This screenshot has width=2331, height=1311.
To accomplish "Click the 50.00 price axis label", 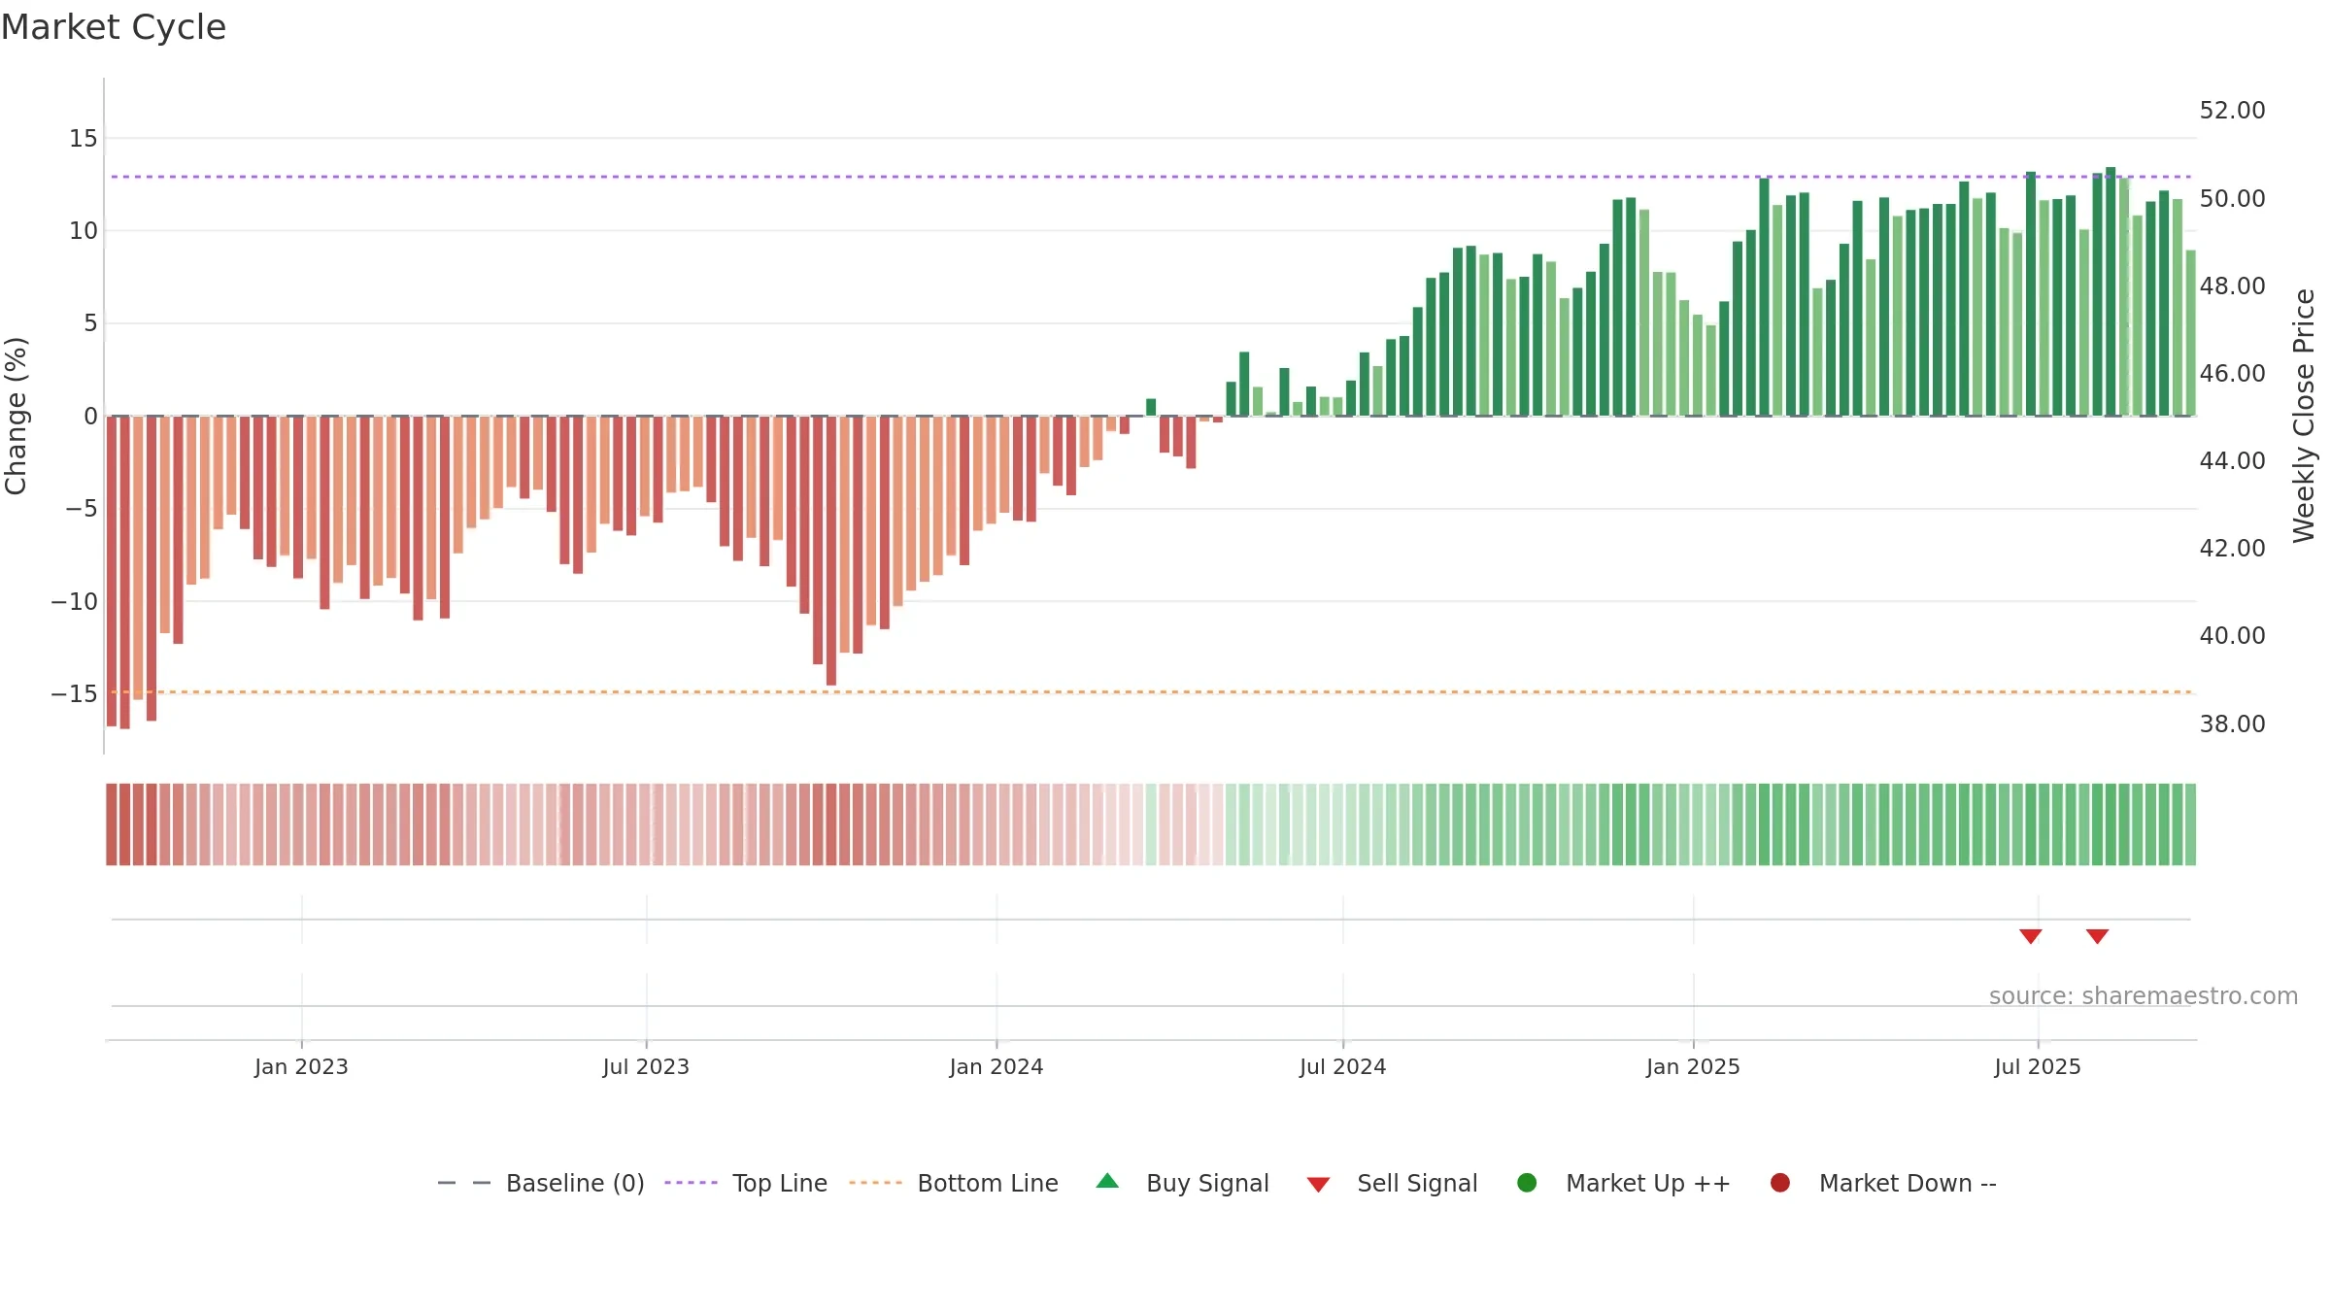I will click(2232, 199).
